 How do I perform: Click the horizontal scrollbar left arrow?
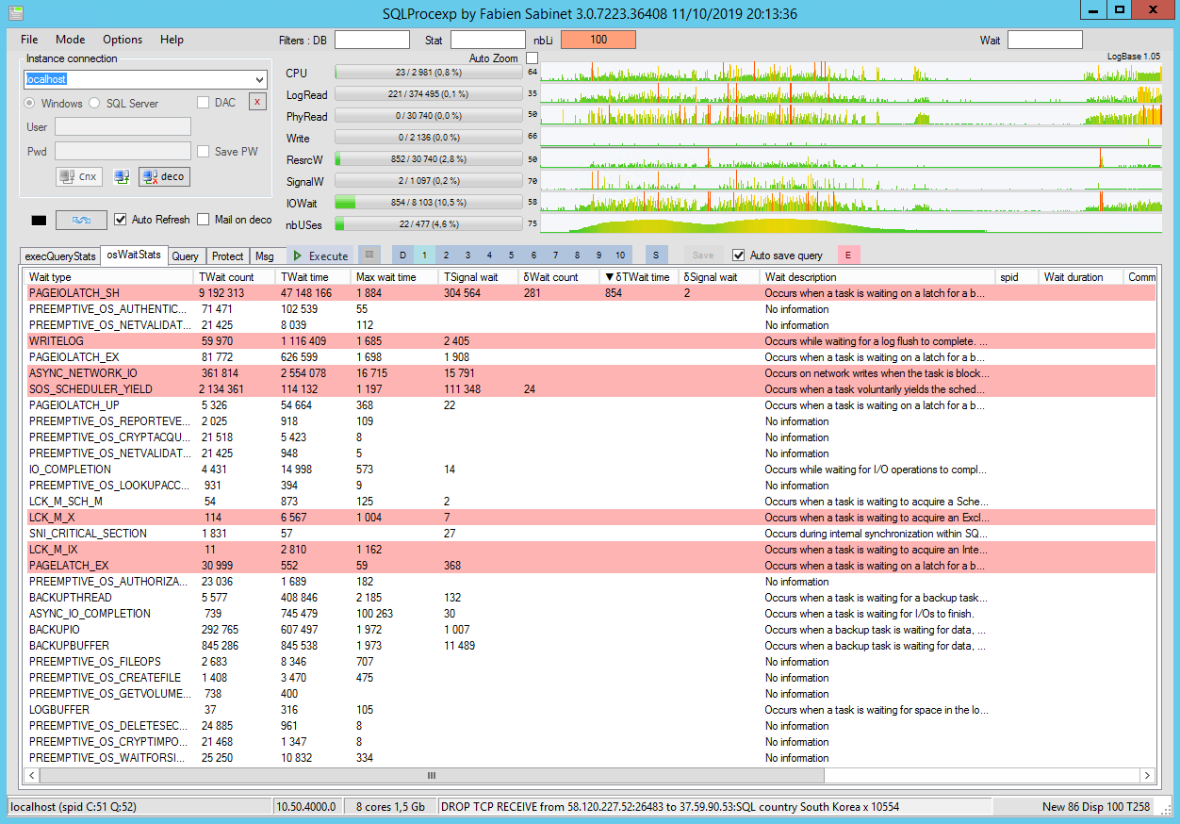pyautogui.click(x=33, y=775)
